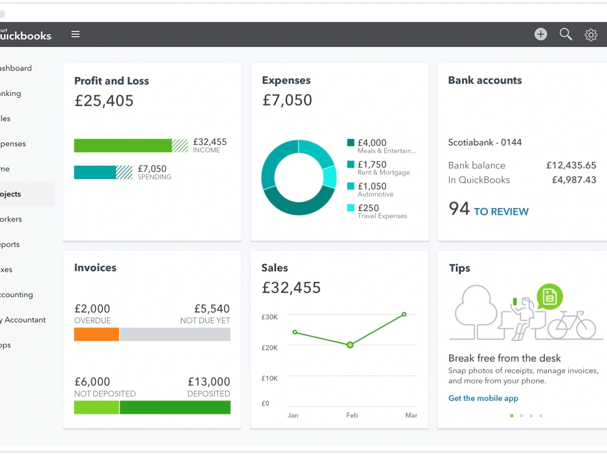Select the second tips carousel dot
Image resolution: width=607 pixels, height=455 pixels.
point(521,416)
